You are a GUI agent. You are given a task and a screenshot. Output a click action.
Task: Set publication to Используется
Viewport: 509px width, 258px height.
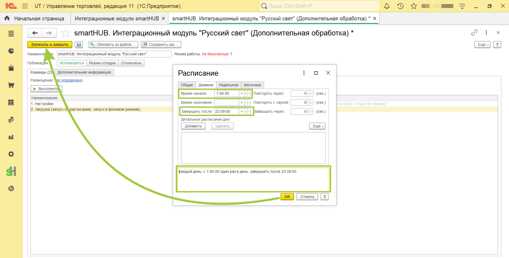pyautogui.click(x=72, y=63)
